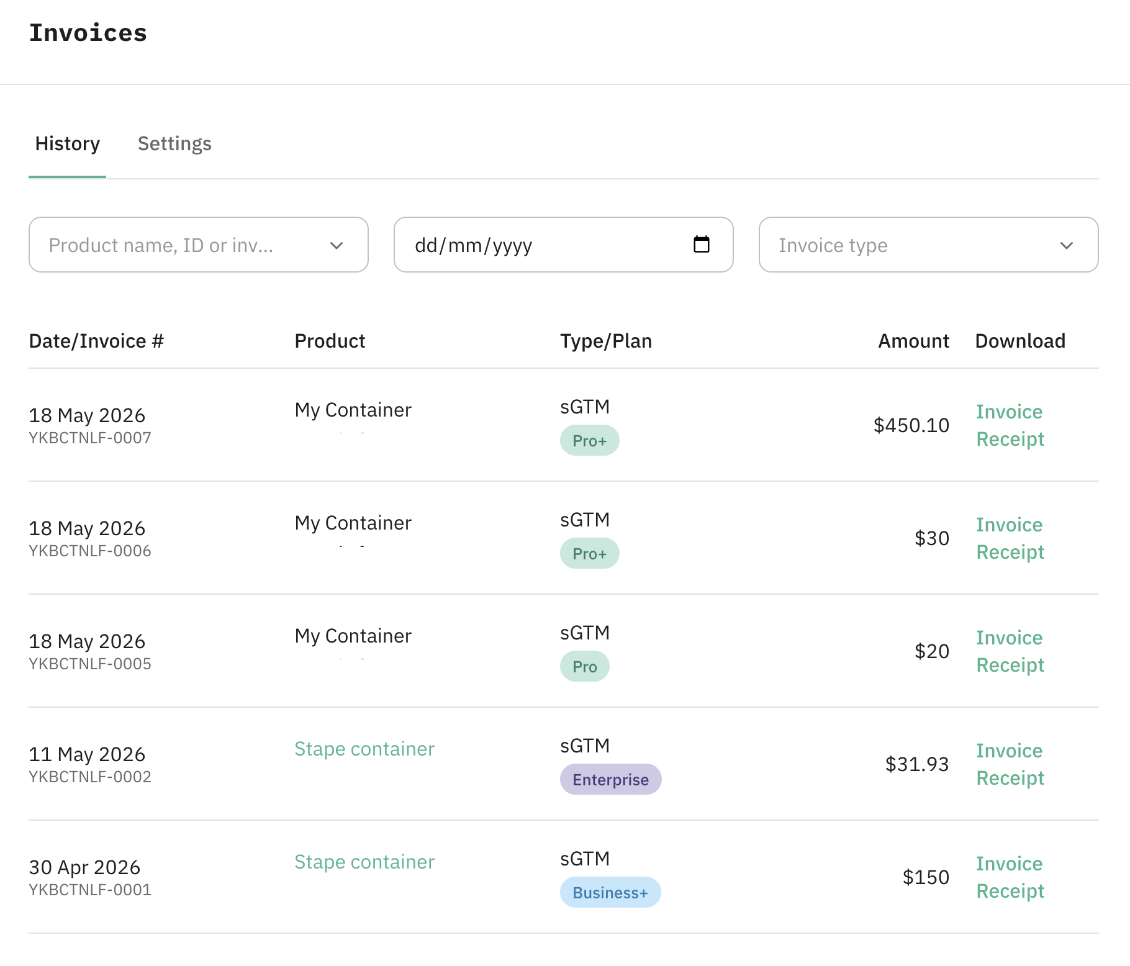Screen dimensions: 1130x966
Task: Download Invoice for the 30 Apr 2026 charge
Action: (1009, 864)
